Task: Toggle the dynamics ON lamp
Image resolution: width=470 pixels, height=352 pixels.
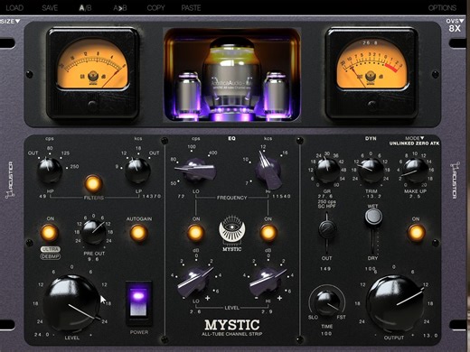Action: click(x=416, y=233)
